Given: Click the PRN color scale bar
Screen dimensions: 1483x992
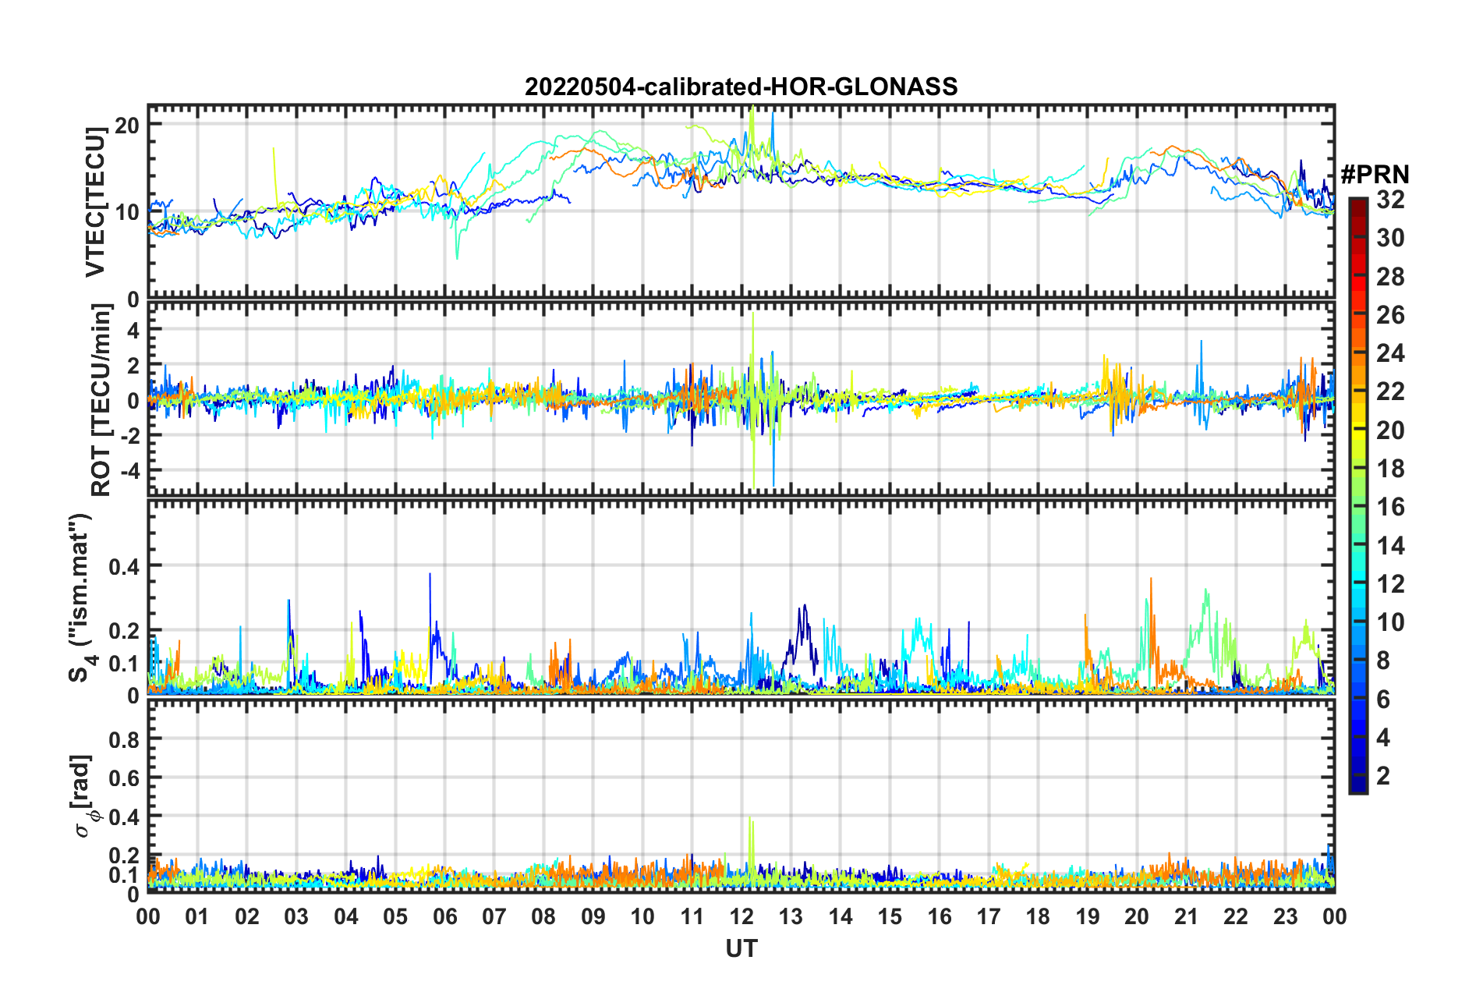Looking at the screenshot, I should 1357,496.
